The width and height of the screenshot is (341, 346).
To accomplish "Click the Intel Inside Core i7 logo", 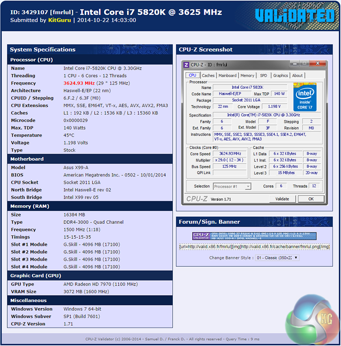I will point(305,97).
